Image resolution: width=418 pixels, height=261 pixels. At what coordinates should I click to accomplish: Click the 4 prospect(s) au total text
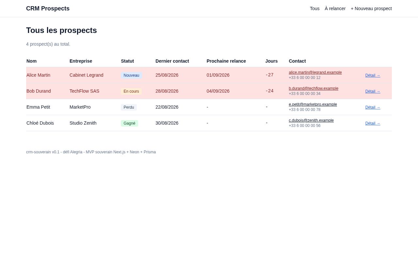(48, 44)
